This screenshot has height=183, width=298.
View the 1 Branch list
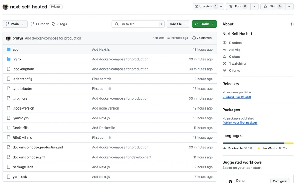tap(40, 24)
